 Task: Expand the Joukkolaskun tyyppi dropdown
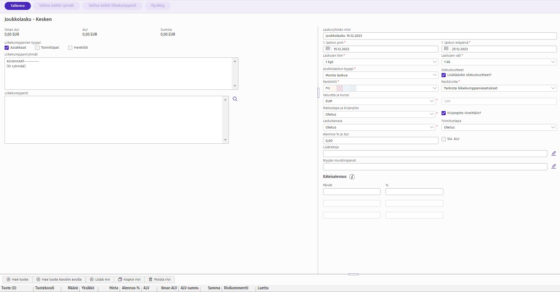coord(380,75)
